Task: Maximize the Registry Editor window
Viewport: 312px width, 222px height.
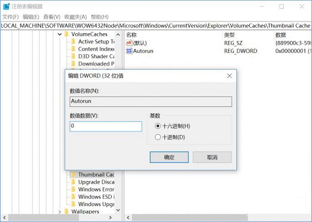Action: click(282, 6)
